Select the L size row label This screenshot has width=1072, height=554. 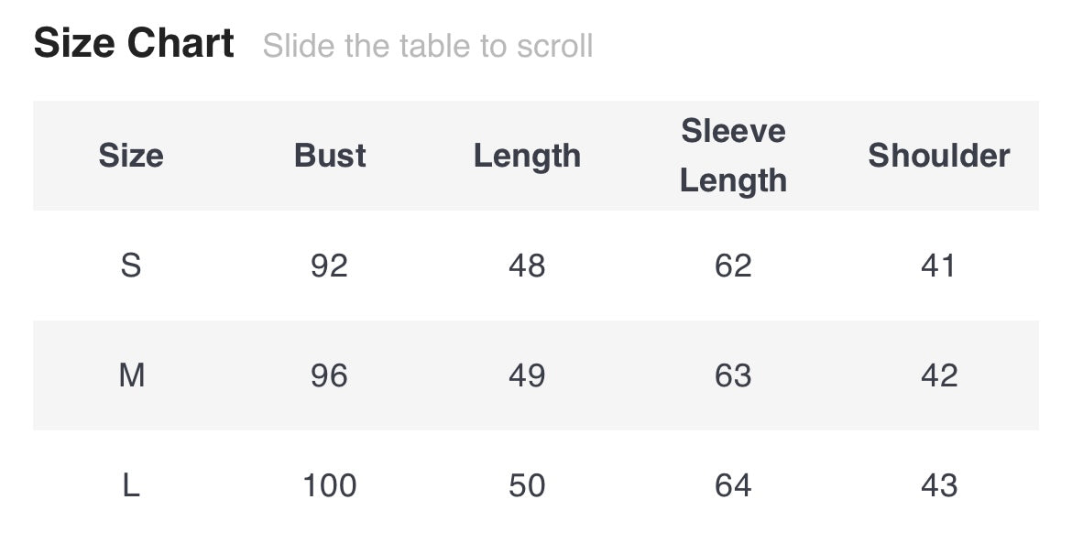[x=131, y=485]
